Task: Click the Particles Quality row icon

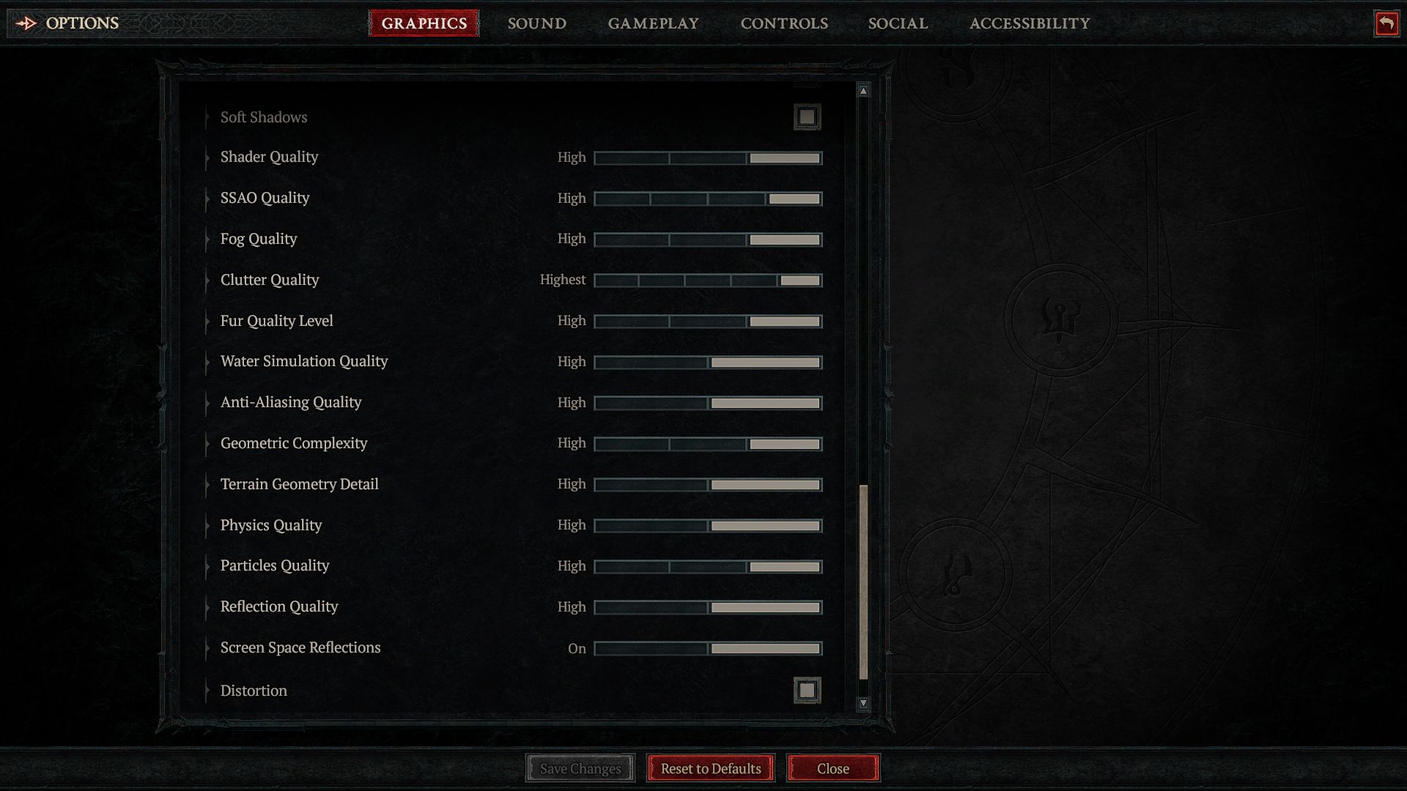Action: coord(208,565)
